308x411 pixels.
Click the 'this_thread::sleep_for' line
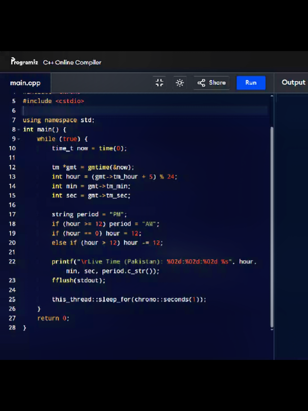click(x=129, y=300)
